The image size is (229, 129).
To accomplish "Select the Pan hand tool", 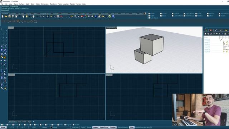I will [x=34, y=17].
